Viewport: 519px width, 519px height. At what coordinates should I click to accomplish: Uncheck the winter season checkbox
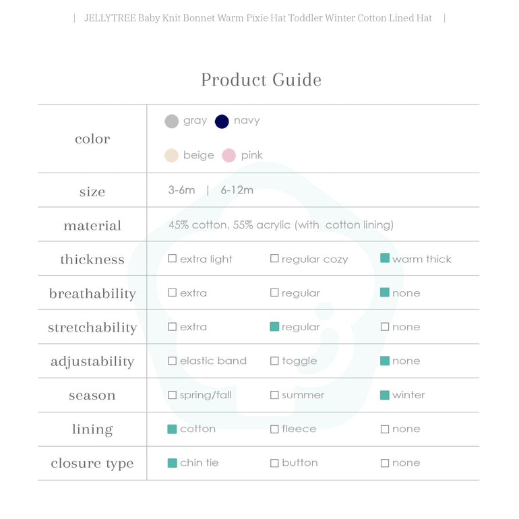pyautogui.click(x=385, y=395)
